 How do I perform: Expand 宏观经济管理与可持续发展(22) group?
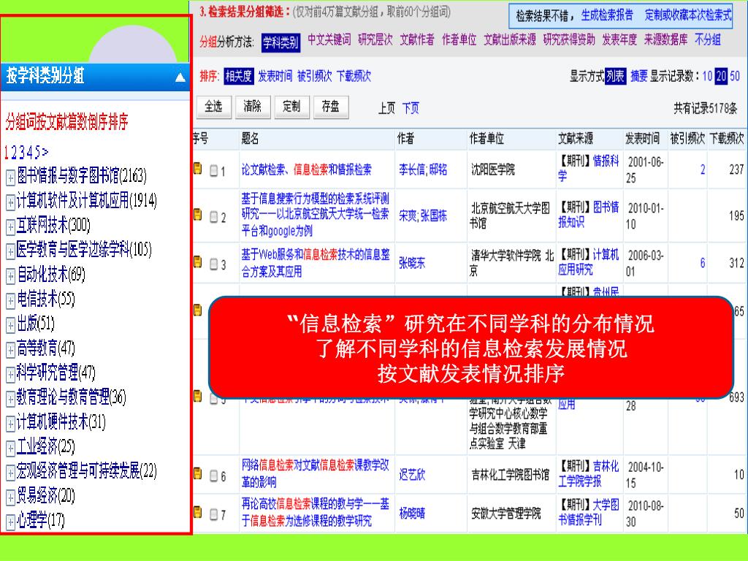(x=10, y=473)
